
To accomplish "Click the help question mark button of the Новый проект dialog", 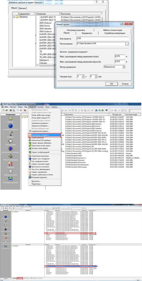I will click(123, 23).
